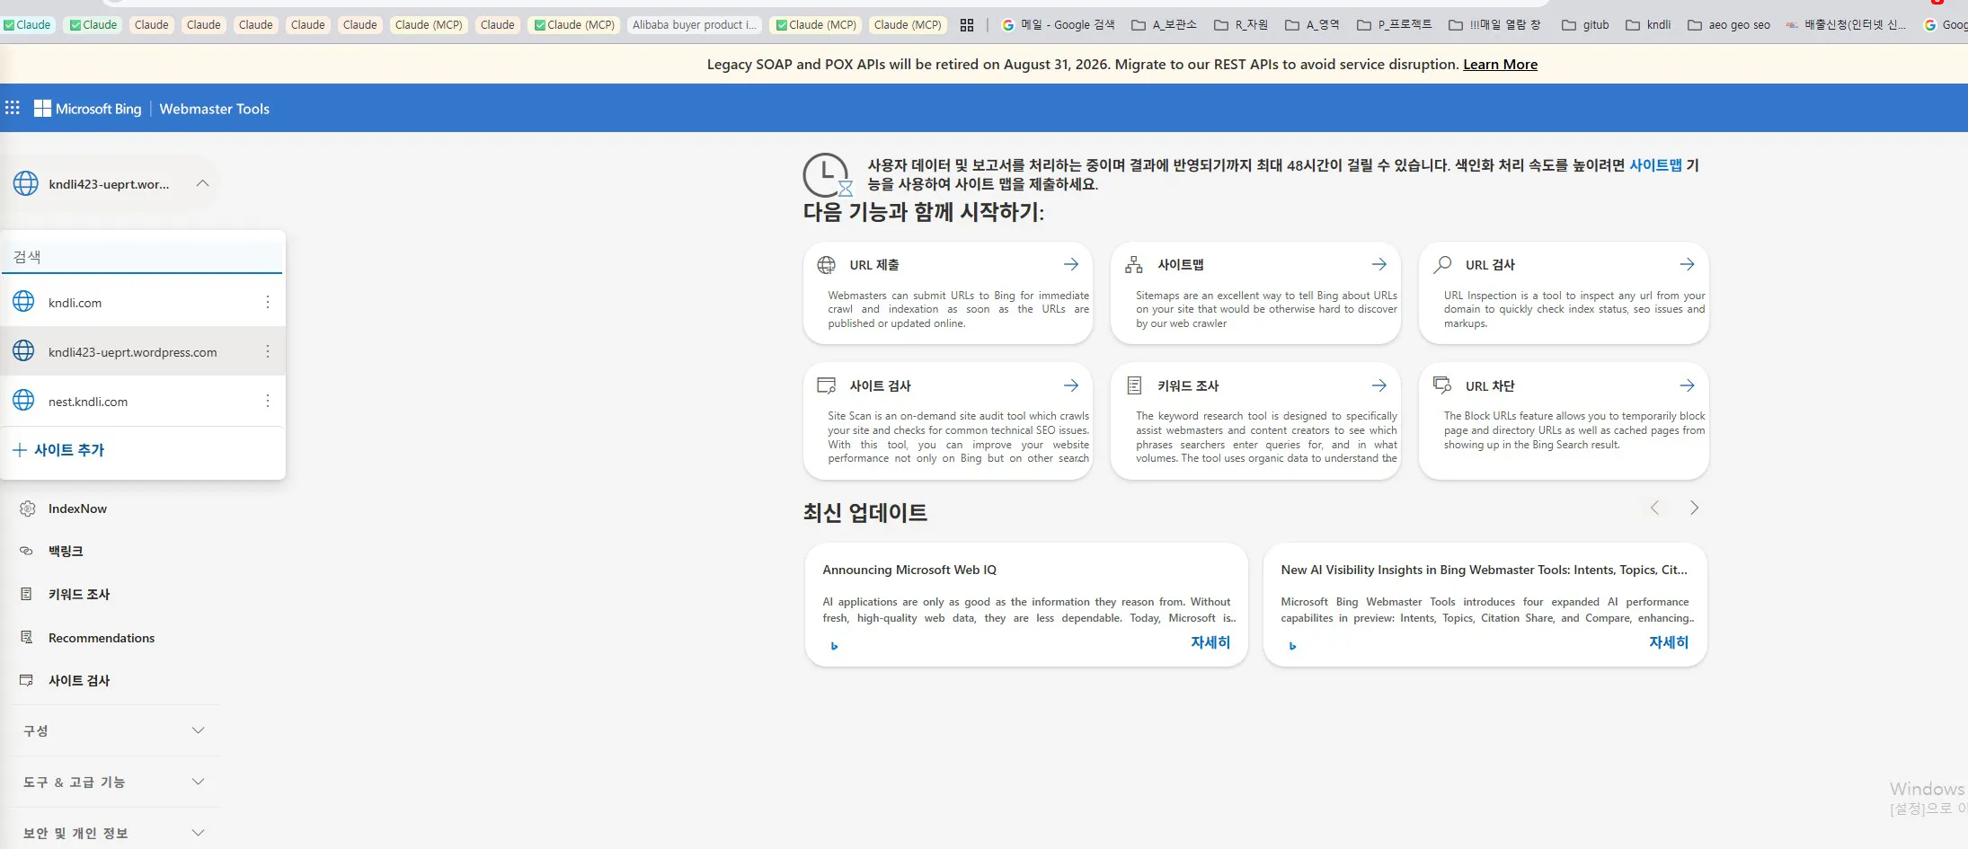
Task: Open more options for kndli423-ueprt.wordpress.com
Action: click(268, 351)
